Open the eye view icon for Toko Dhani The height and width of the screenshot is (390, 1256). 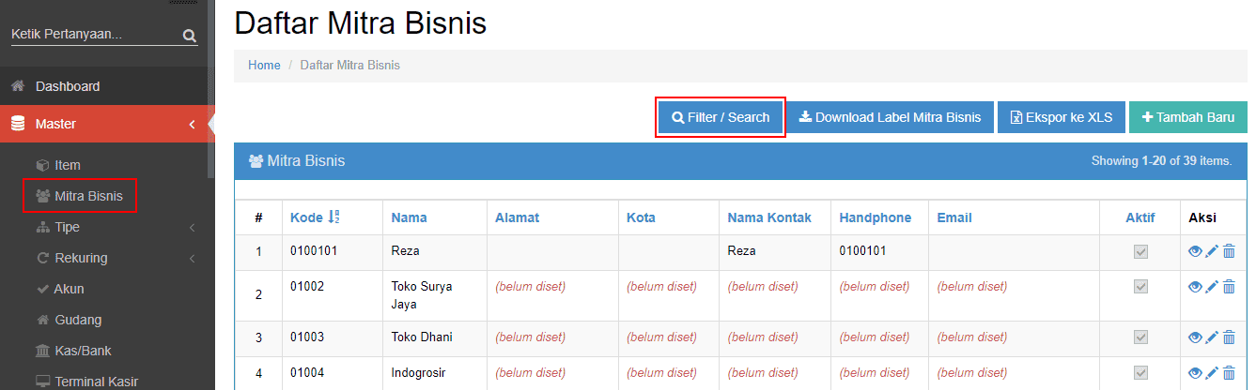tap(1195, 337)
